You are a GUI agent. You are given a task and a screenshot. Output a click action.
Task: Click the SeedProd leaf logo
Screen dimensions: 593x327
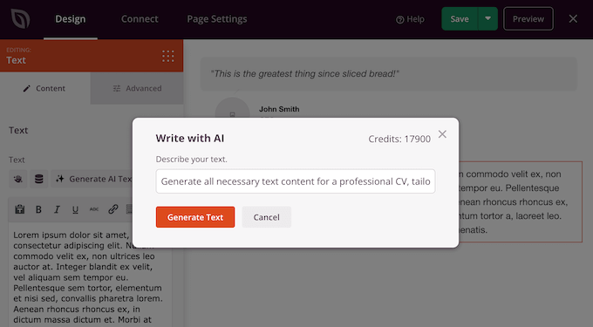point(20,18)
